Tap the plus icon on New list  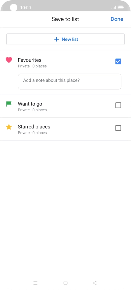coord(57,39)
